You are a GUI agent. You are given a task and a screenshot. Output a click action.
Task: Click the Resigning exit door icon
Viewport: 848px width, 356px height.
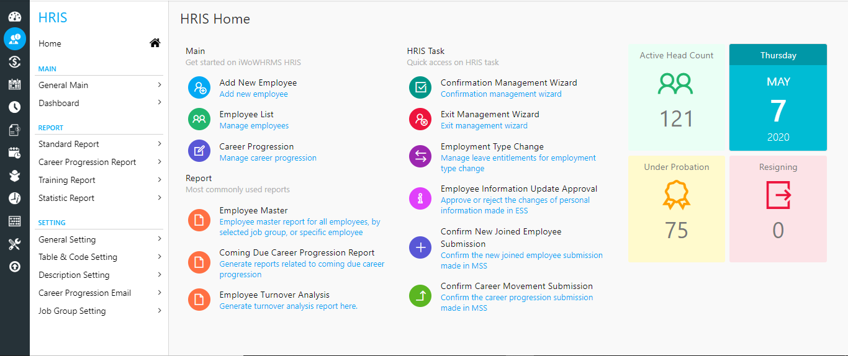pyautogui.click(x=778, y=195)
